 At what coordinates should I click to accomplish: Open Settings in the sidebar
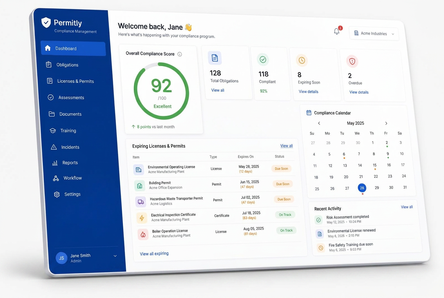tap(67, 194)
